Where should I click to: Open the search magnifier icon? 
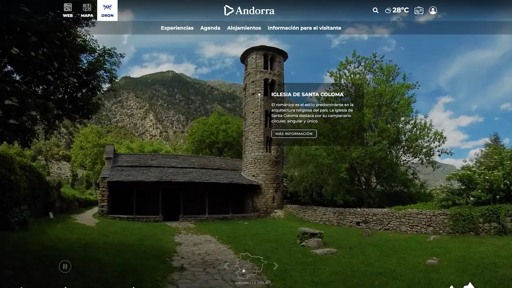pos(375,10)
